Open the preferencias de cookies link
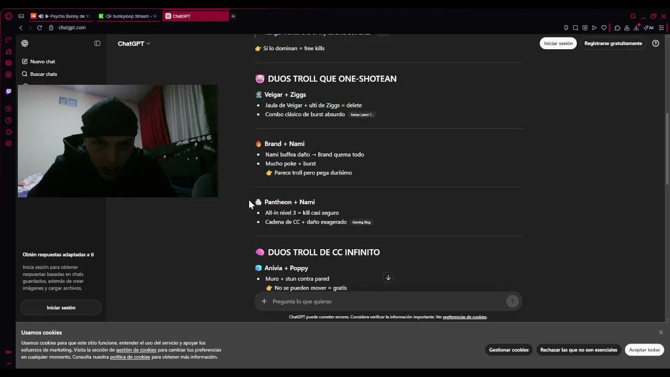 464,317
